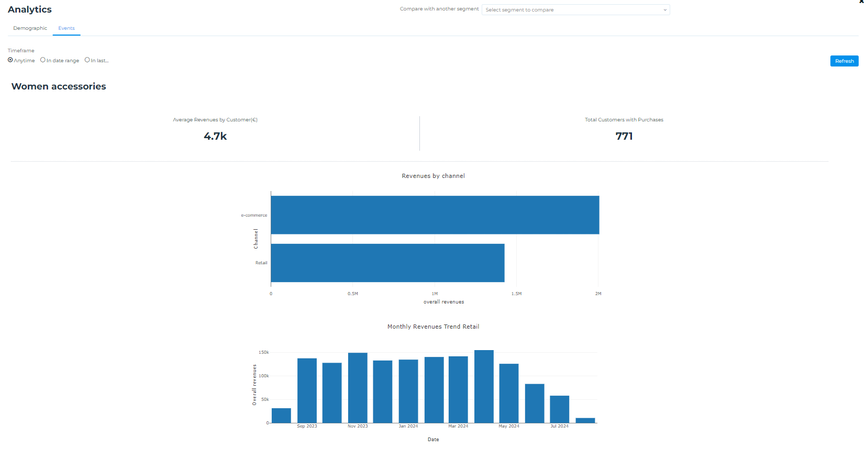Switch to the Demographic tab
The width and height of the screenshot is (866, 449).
pos(30,28)
